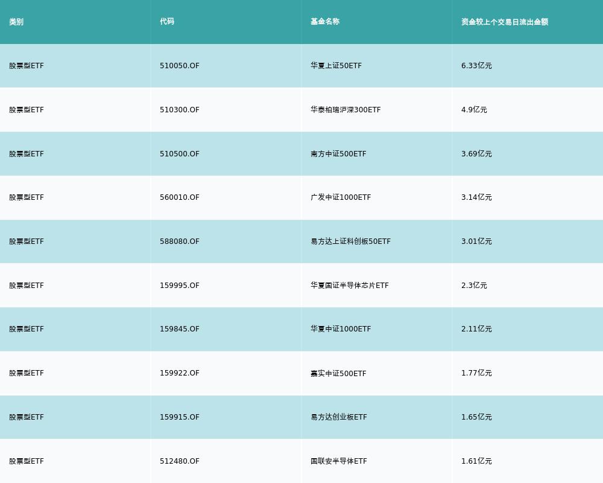
Task: Click 广发中证1000ETF fund name
Action: (x=341, y=197)
